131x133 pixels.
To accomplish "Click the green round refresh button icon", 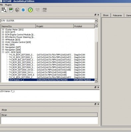I will click(x=30, y=10).
